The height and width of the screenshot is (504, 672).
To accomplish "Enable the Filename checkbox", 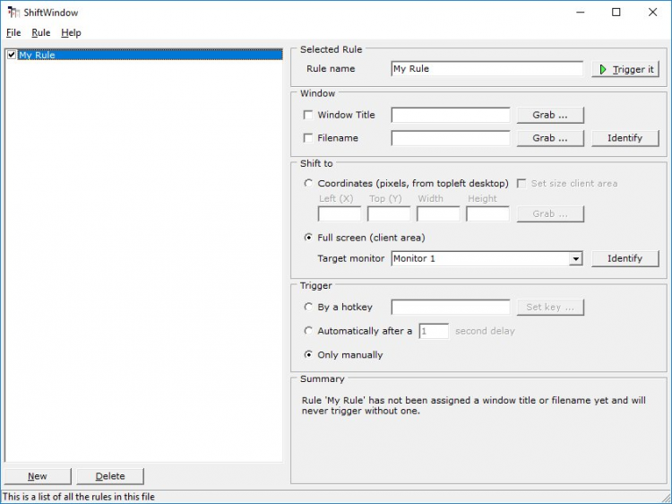I will coord(307,138).
